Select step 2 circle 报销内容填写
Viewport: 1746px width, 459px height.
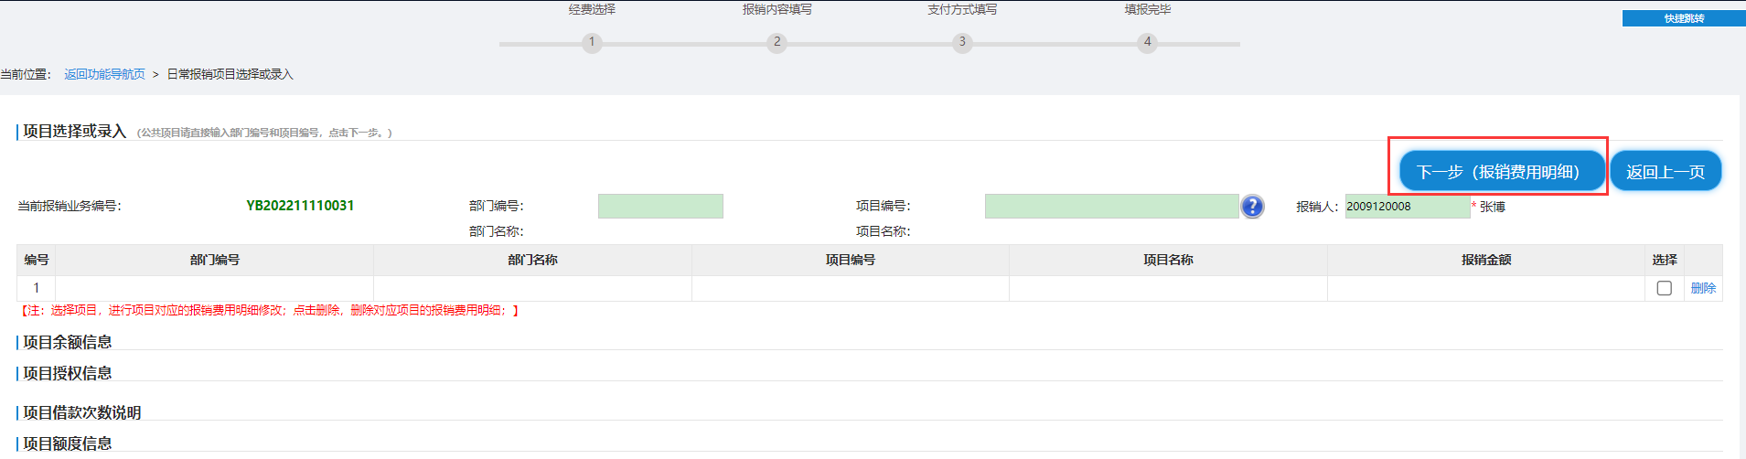pos(777,42)
